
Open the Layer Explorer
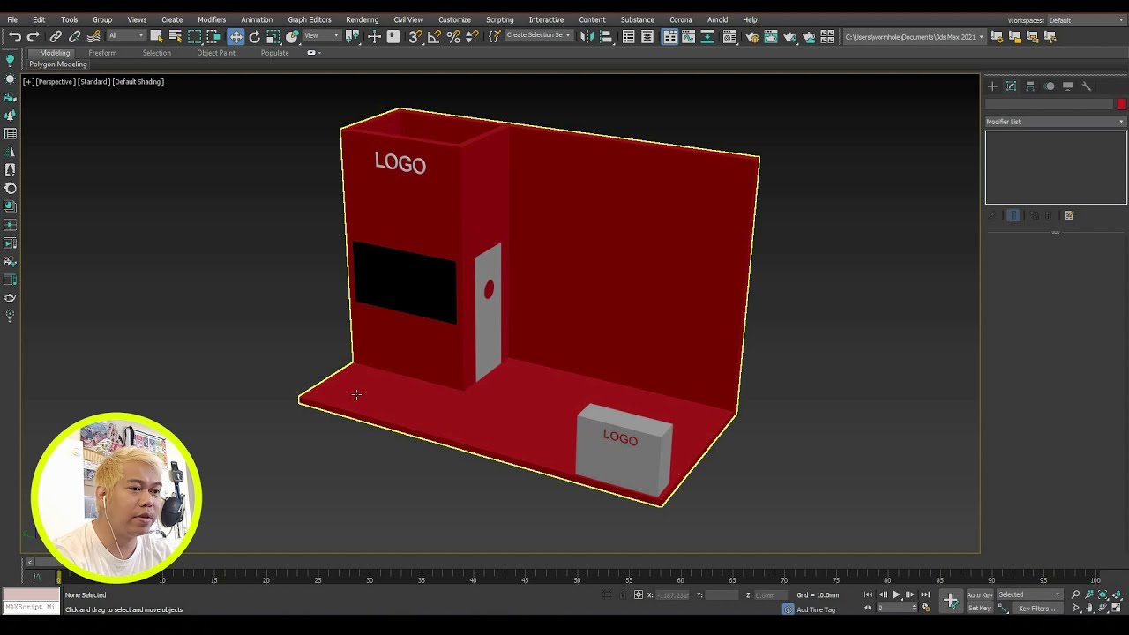(x=647, y=36)
